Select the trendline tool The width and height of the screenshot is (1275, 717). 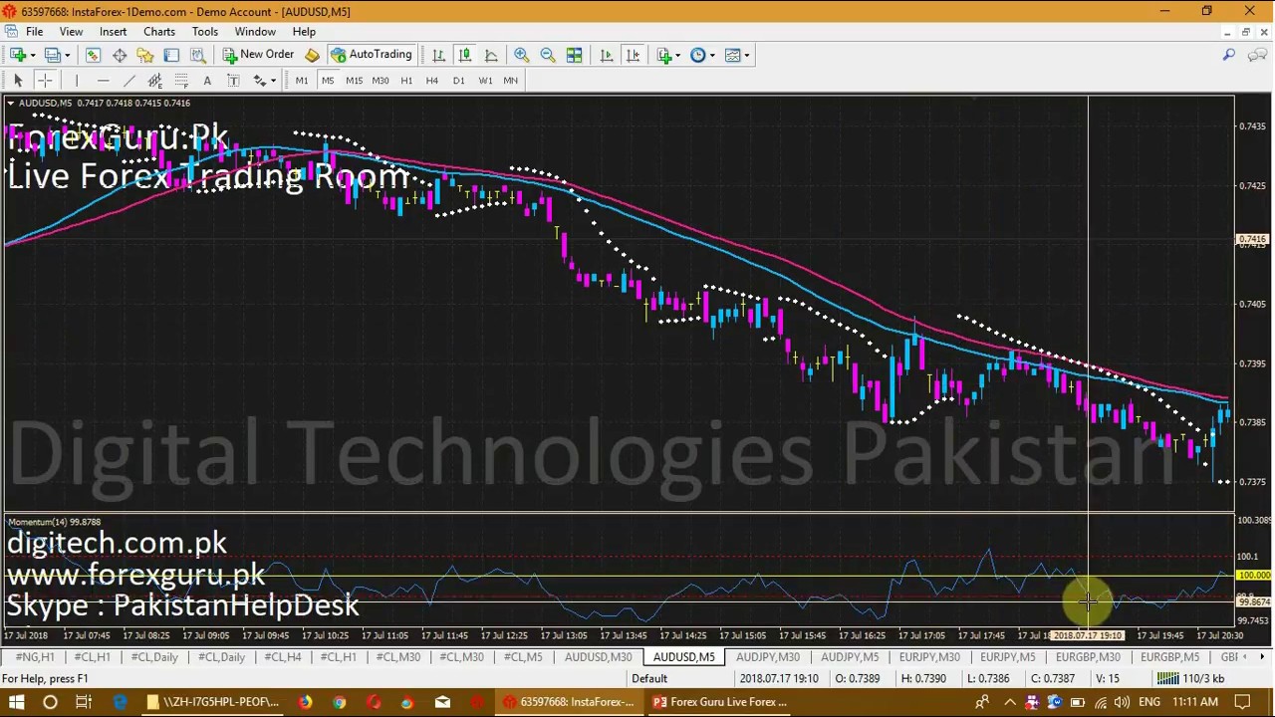[128, 80]
